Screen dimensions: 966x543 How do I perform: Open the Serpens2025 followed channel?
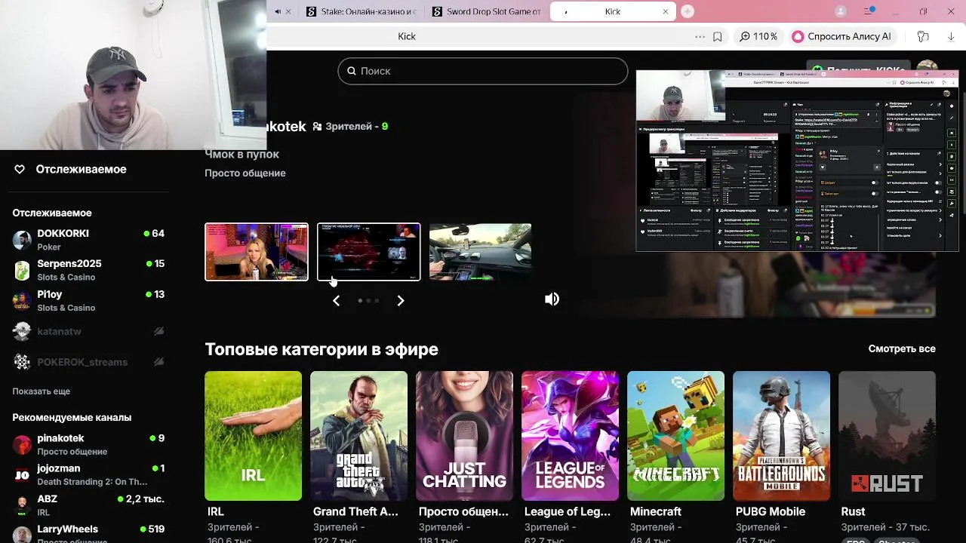tap(89, 270)
